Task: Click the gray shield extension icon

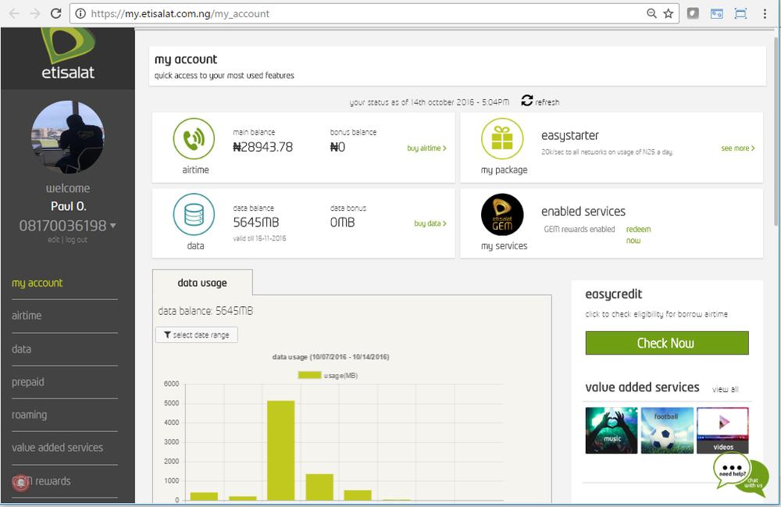Action: [693, 13]
